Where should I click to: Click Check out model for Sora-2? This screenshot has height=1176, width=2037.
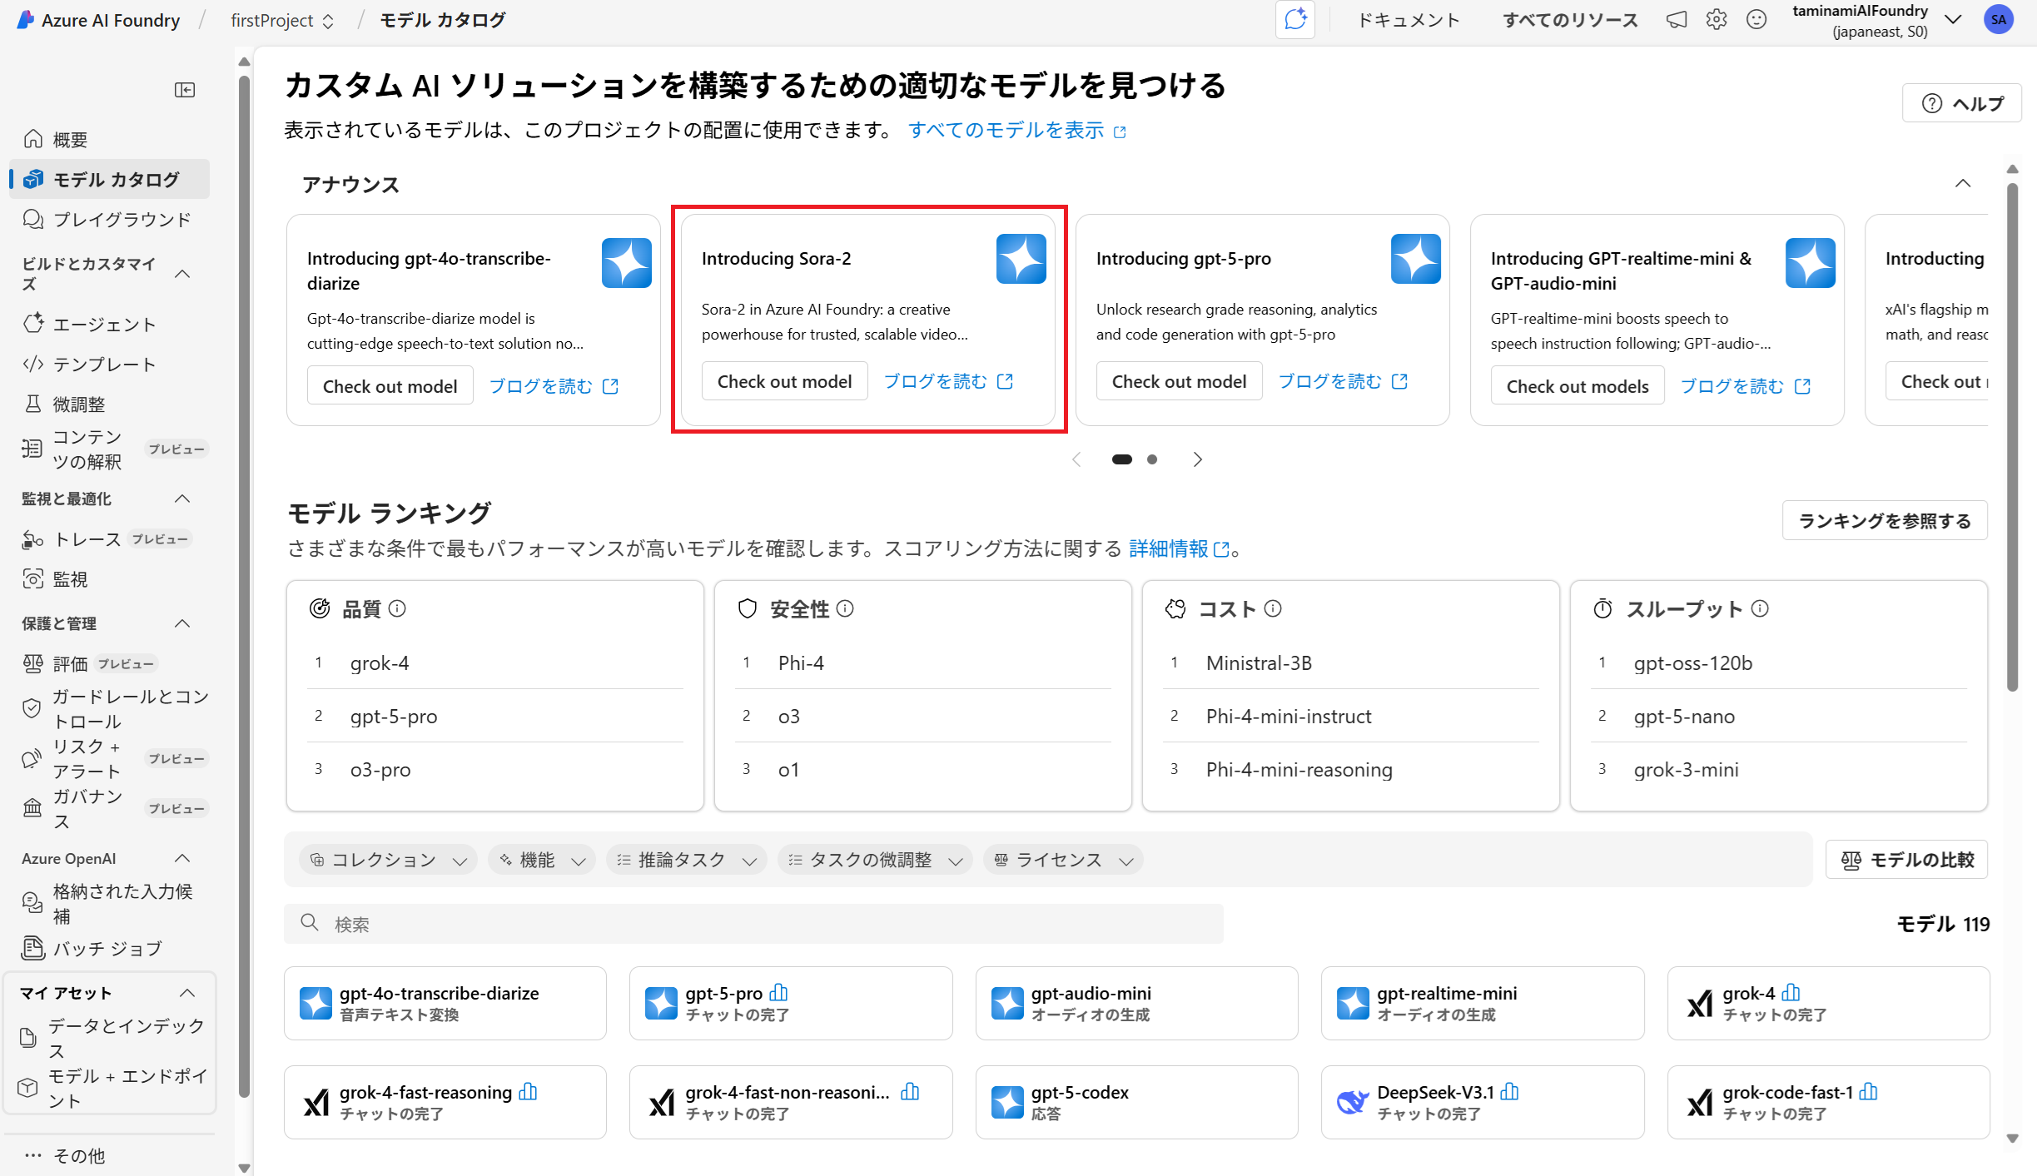pos(784,381)
